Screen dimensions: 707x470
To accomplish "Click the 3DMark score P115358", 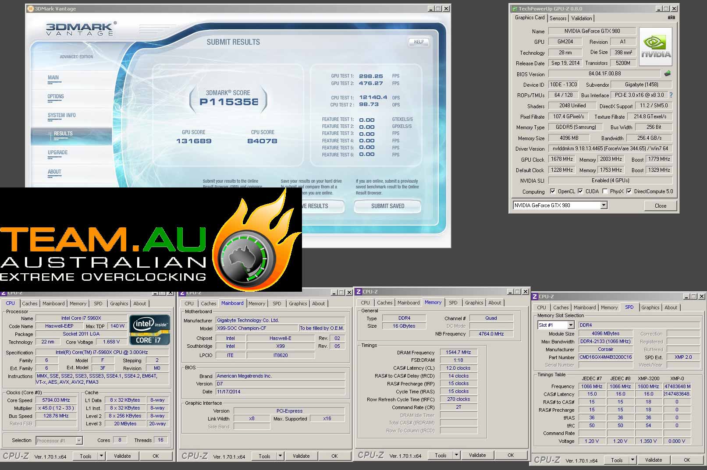I will point(229,102).
